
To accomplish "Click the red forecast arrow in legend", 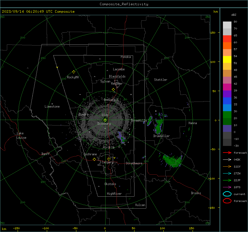I will pyautogui.click(x=227, y=153).
